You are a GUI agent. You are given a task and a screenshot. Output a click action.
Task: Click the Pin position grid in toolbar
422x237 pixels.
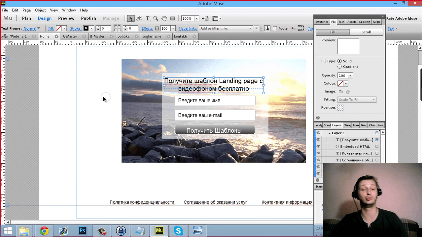coord(301,28)
